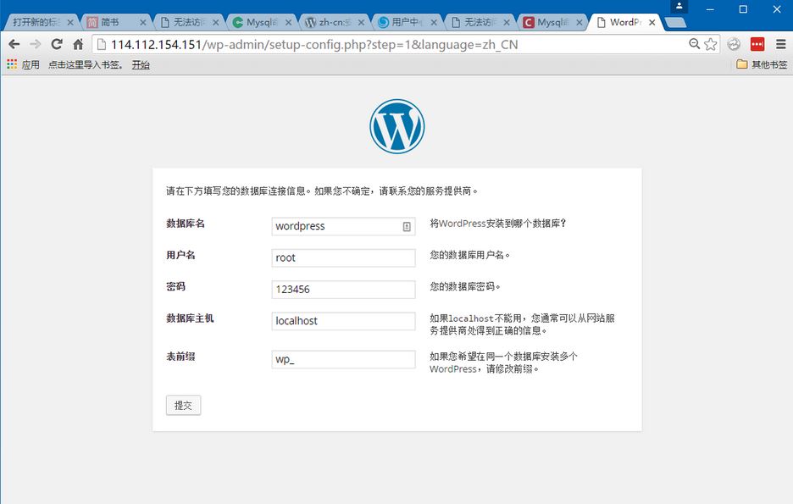Image resolution: width=793 pixels, height=504 pixels.
Task: Switch to the 用户中心 tab
Action: click(402, 22)
